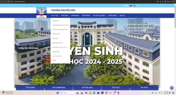Image resolution: width=176 pixels, height=95 pixels.
Task: Open Microsoft Store from taskbar
Action: coord(98,93)
